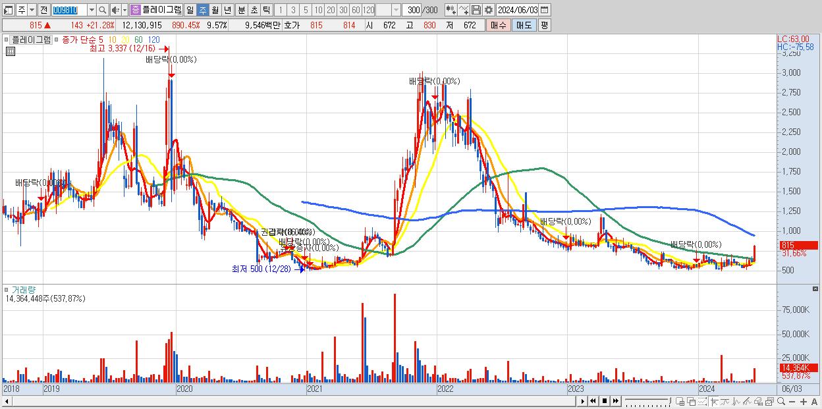Click the stock code input 009810

coord(69,10)
